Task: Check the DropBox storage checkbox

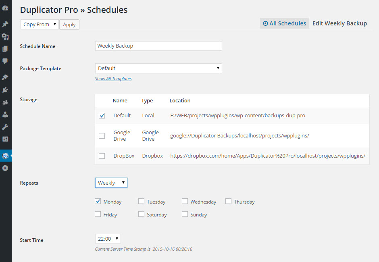Action: coord(102,156)
